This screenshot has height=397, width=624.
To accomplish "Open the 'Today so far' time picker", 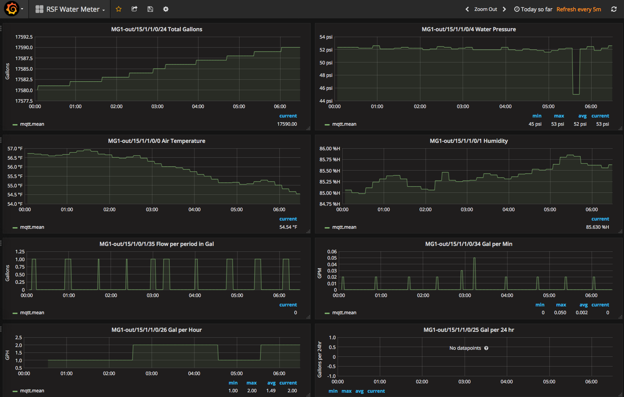I will coord(533,9).
